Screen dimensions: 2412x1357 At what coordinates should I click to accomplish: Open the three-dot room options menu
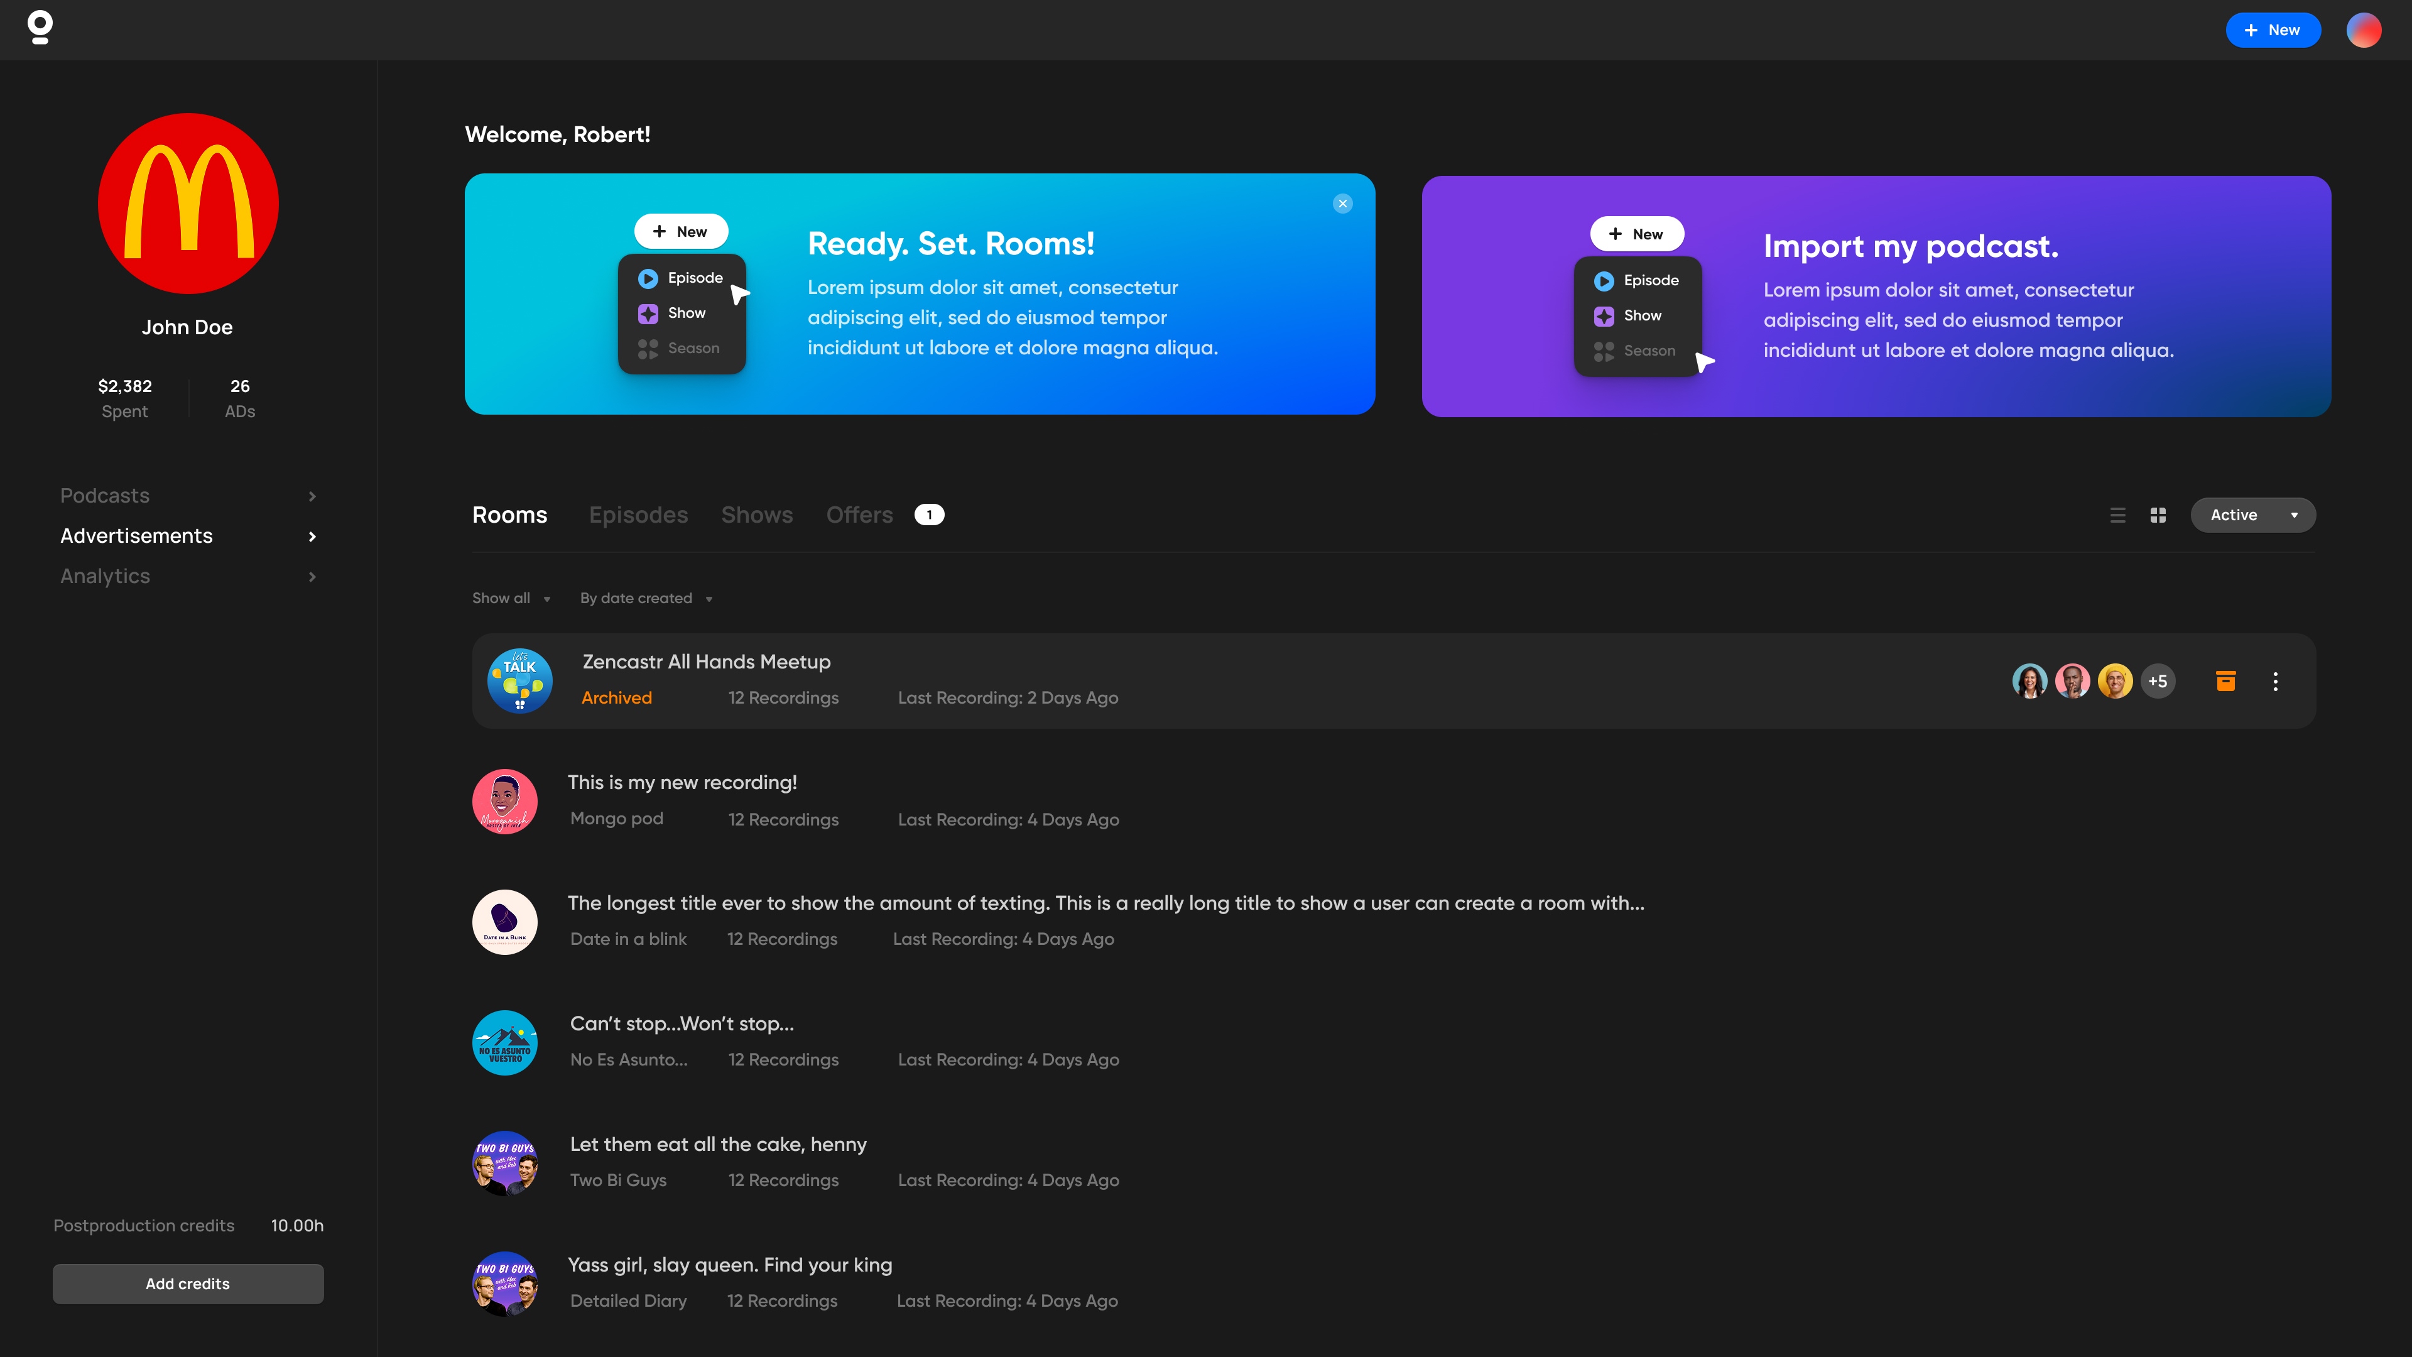(x=2275, y=681)
